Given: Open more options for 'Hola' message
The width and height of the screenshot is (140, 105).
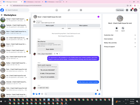Looking at the screenshot, I should coord(60,54).
